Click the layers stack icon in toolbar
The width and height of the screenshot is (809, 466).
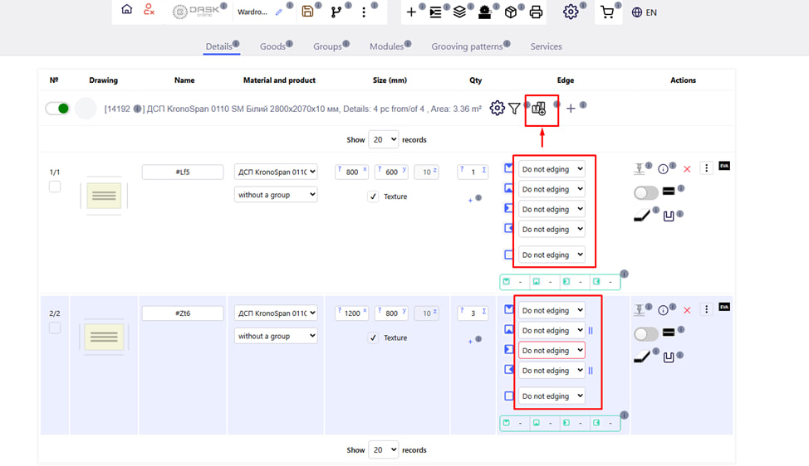pos(459,12)
